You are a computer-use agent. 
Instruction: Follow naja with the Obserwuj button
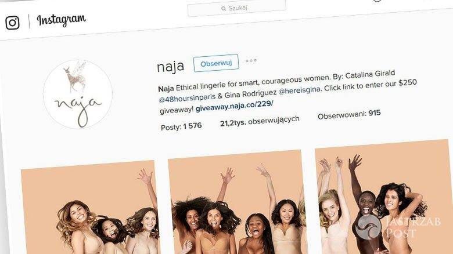(216, 63)
